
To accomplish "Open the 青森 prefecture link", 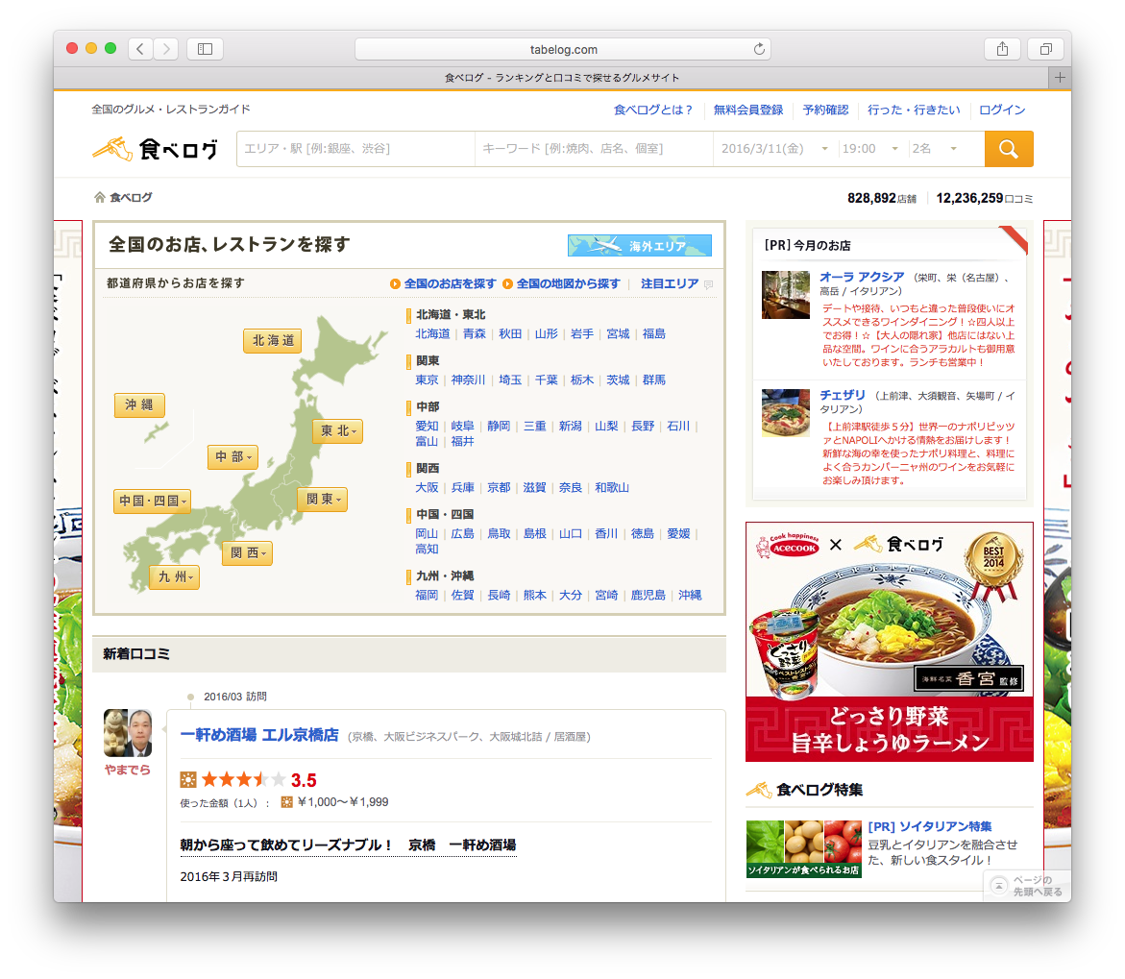I will [x=475, y=333].
